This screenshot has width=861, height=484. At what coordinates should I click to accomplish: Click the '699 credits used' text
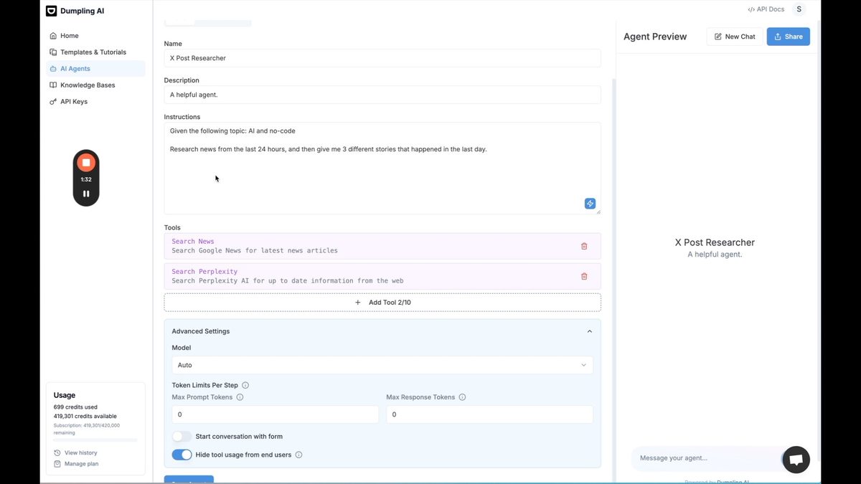coord(75,407)
